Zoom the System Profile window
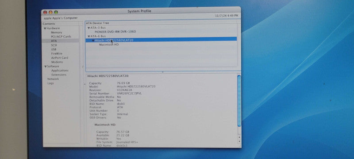This screenshot has width=354, height=159. point(56,12)
